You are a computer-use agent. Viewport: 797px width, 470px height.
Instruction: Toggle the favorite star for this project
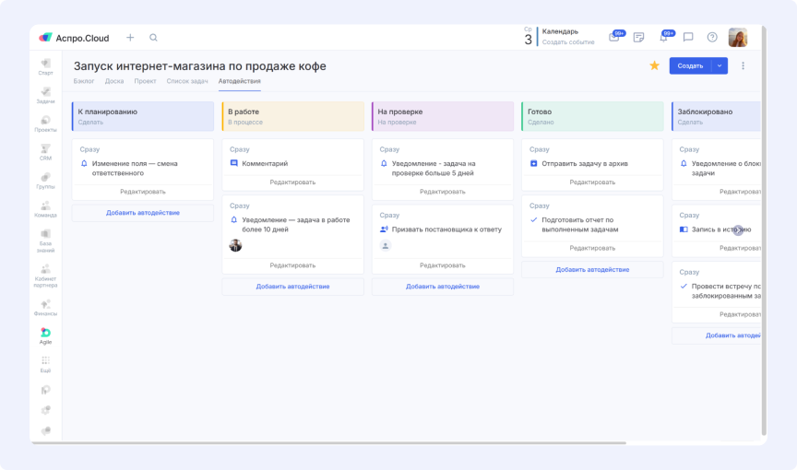(x=654, y=65)
